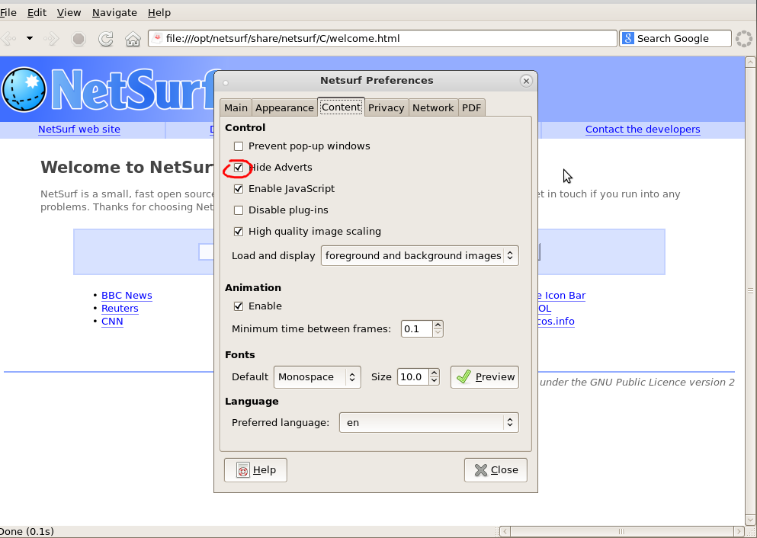Close the Netsurf Preferences dialog via X

[x=526, y=81]
